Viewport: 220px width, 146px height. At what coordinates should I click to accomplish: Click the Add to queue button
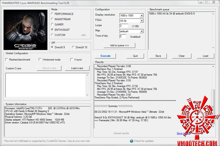click(119, 45)
